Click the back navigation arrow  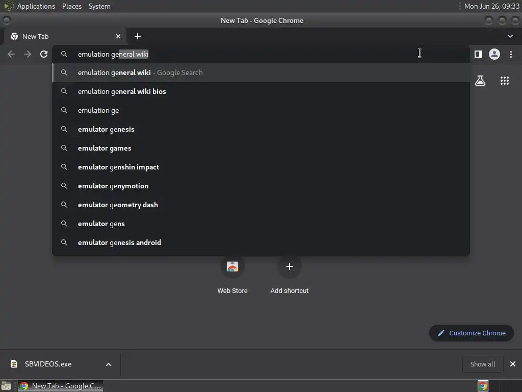[11, 54]
